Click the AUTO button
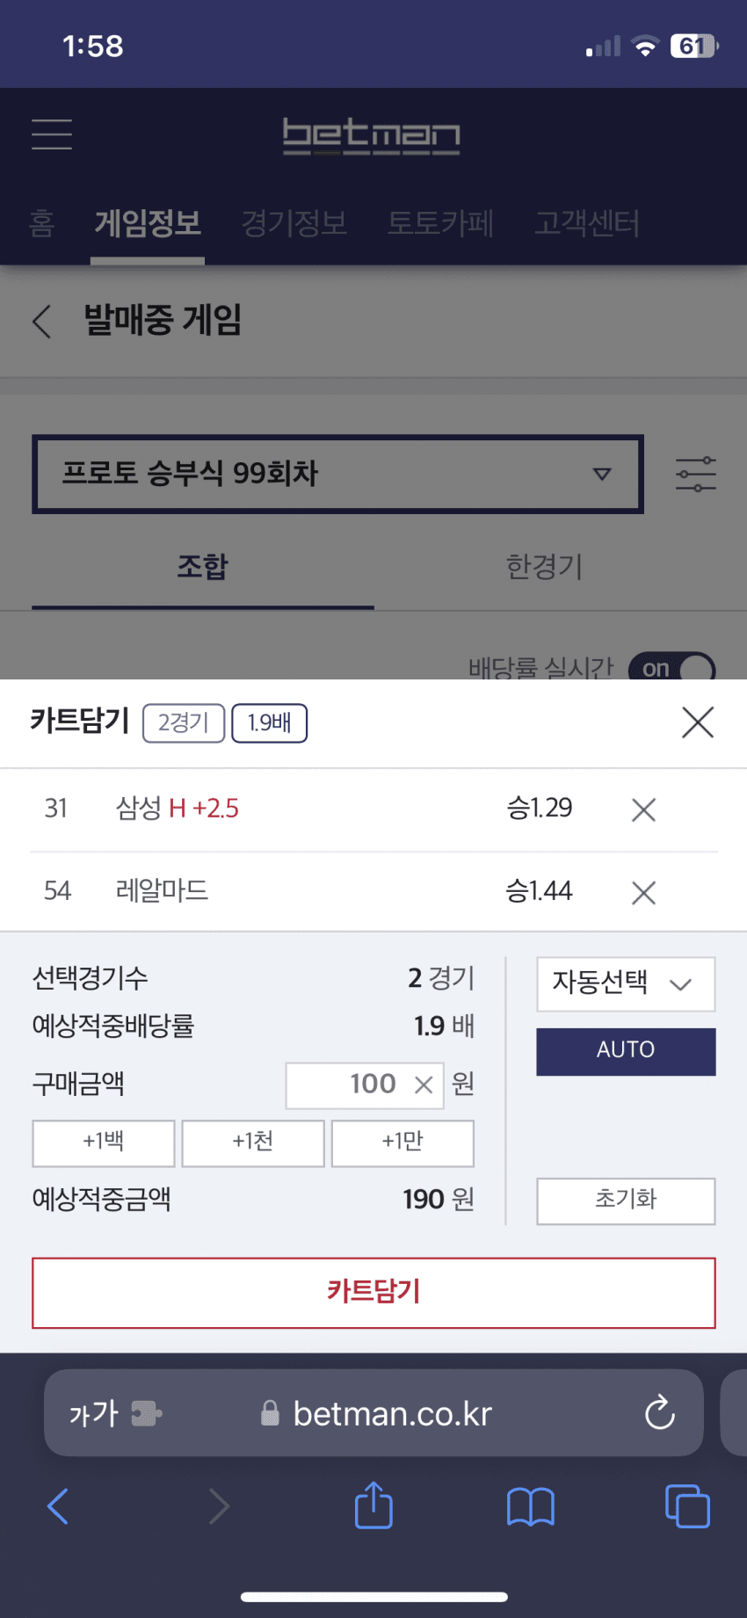 [626, 1051]
